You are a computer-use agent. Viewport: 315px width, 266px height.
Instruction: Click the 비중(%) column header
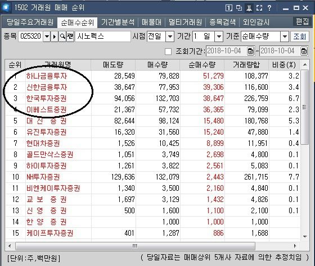click(x=284, y=65)
